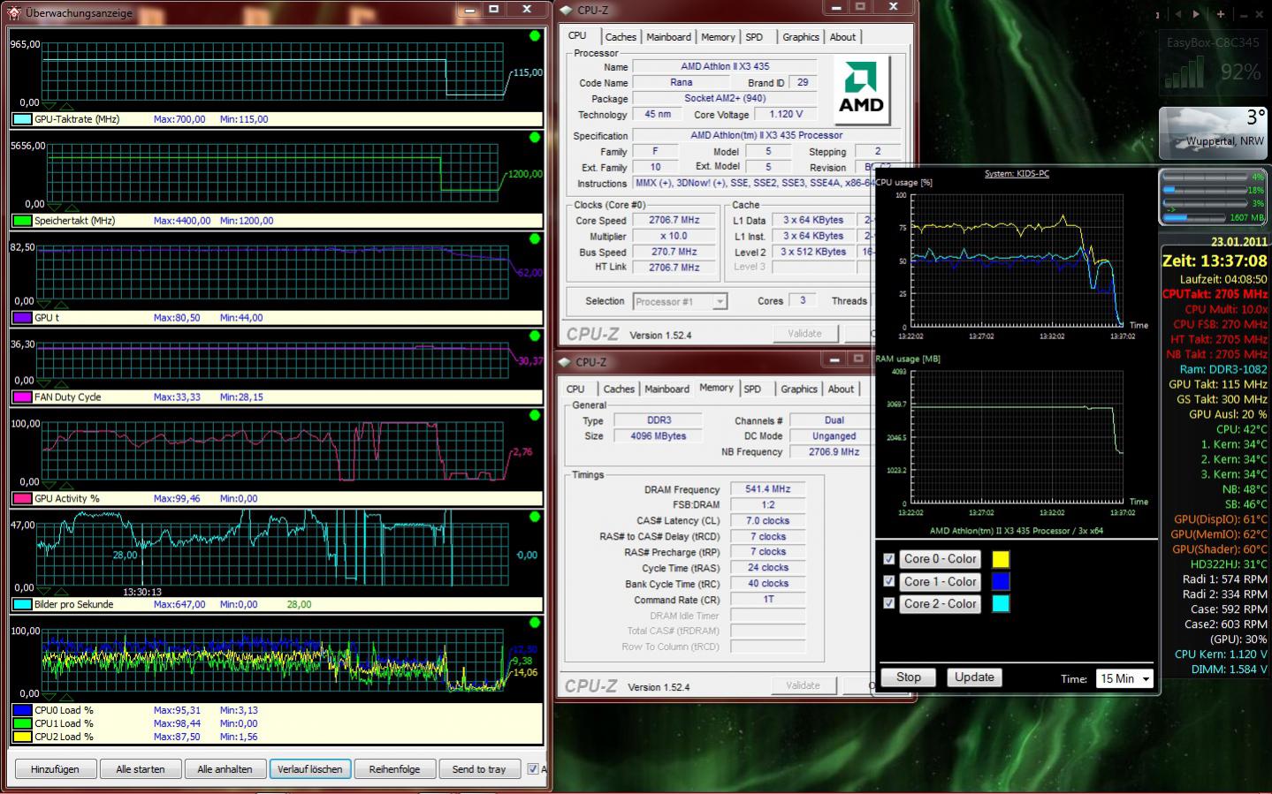Click the gadget sidebar next arrow
Viewport: 1272px width, 794px height.
[1196, 14]
